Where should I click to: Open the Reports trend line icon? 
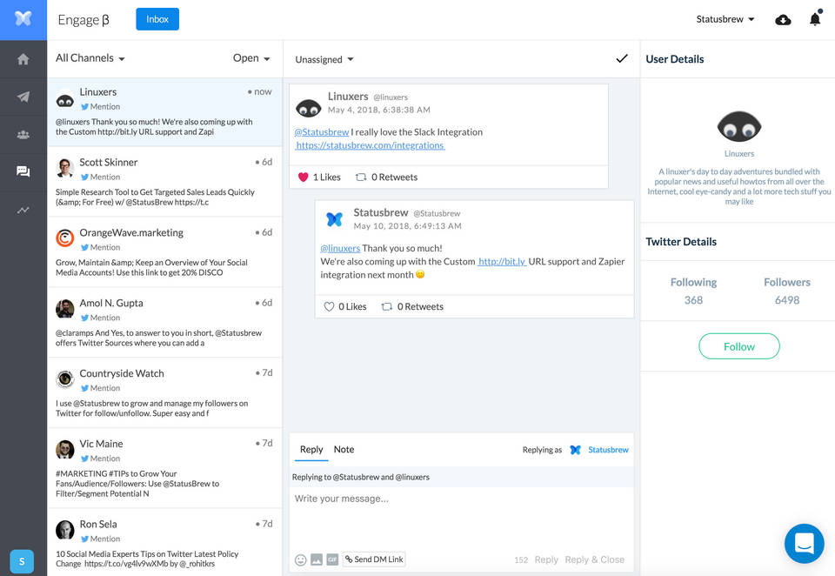pyautogui.click(x=23, y=210)
